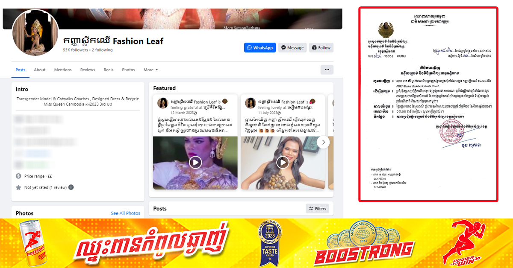Open the invitation letter document image
The image size is (513, 268).
pos(428,104)
